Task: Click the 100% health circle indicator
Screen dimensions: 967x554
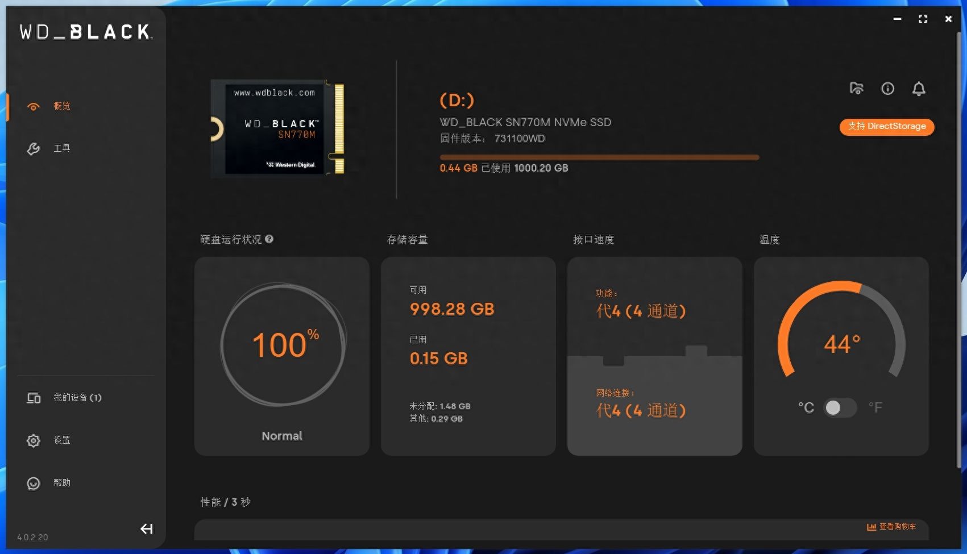Action: tap(283, 344)
